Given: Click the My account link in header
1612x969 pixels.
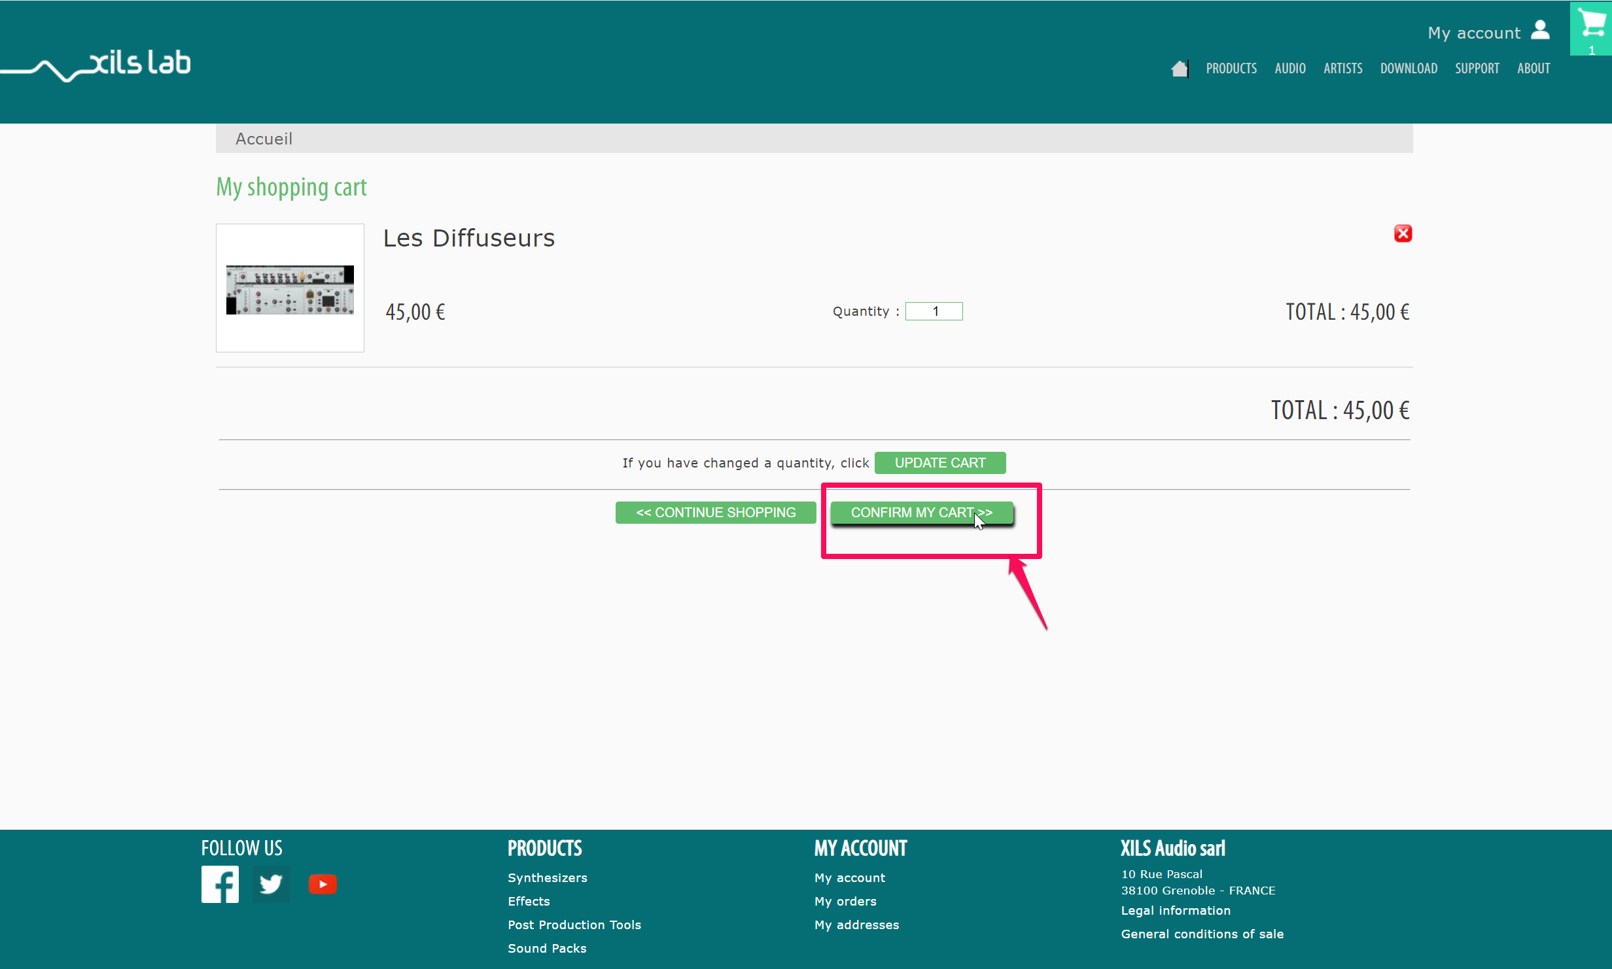Looking at the screenshot, I should click(1474, 33).
